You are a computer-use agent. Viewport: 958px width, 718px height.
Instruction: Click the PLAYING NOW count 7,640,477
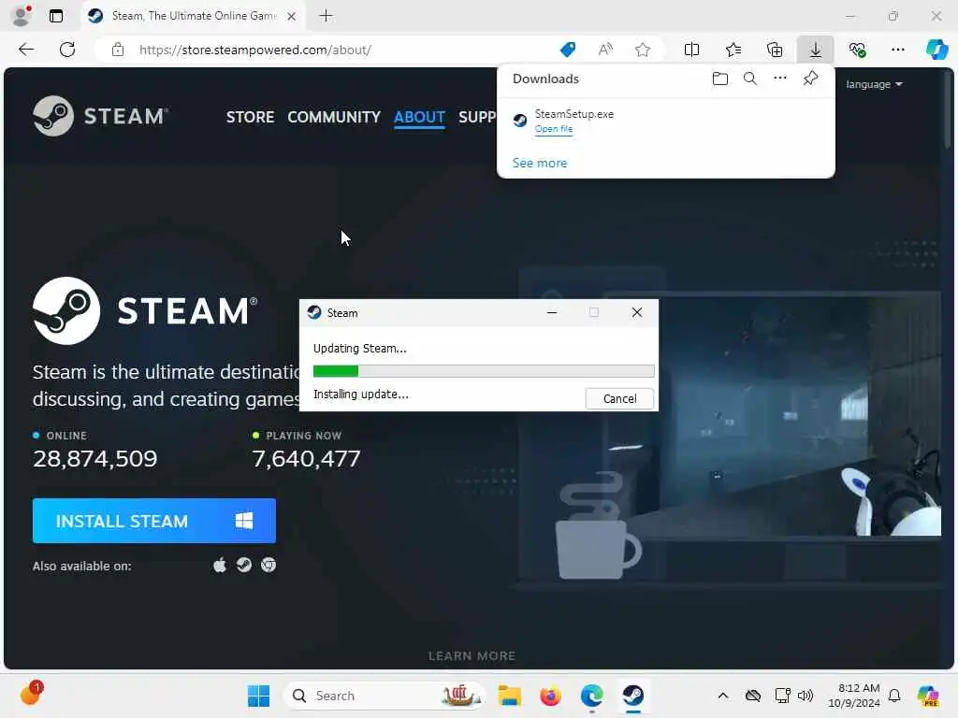tap(307, 458)
